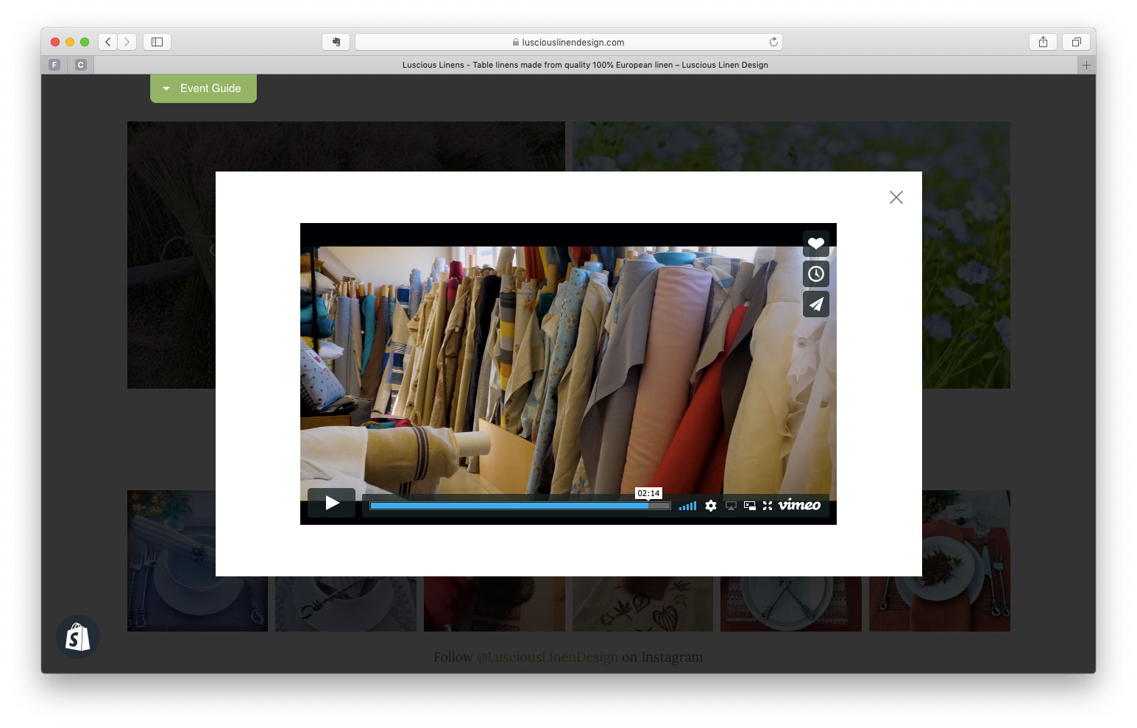The height and width of the screenshot is (728, 1137).
Task: Focus the lusciouslinendesign.com address bar
Action: (x=568, y=42)
